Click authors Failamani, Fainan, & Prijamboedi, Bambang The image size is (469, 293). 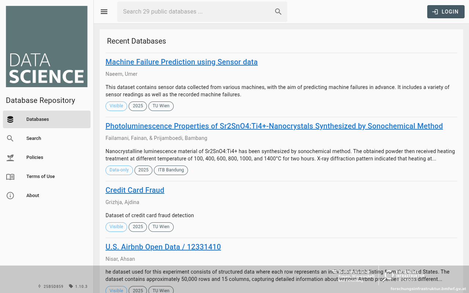(x=156, y=138)
